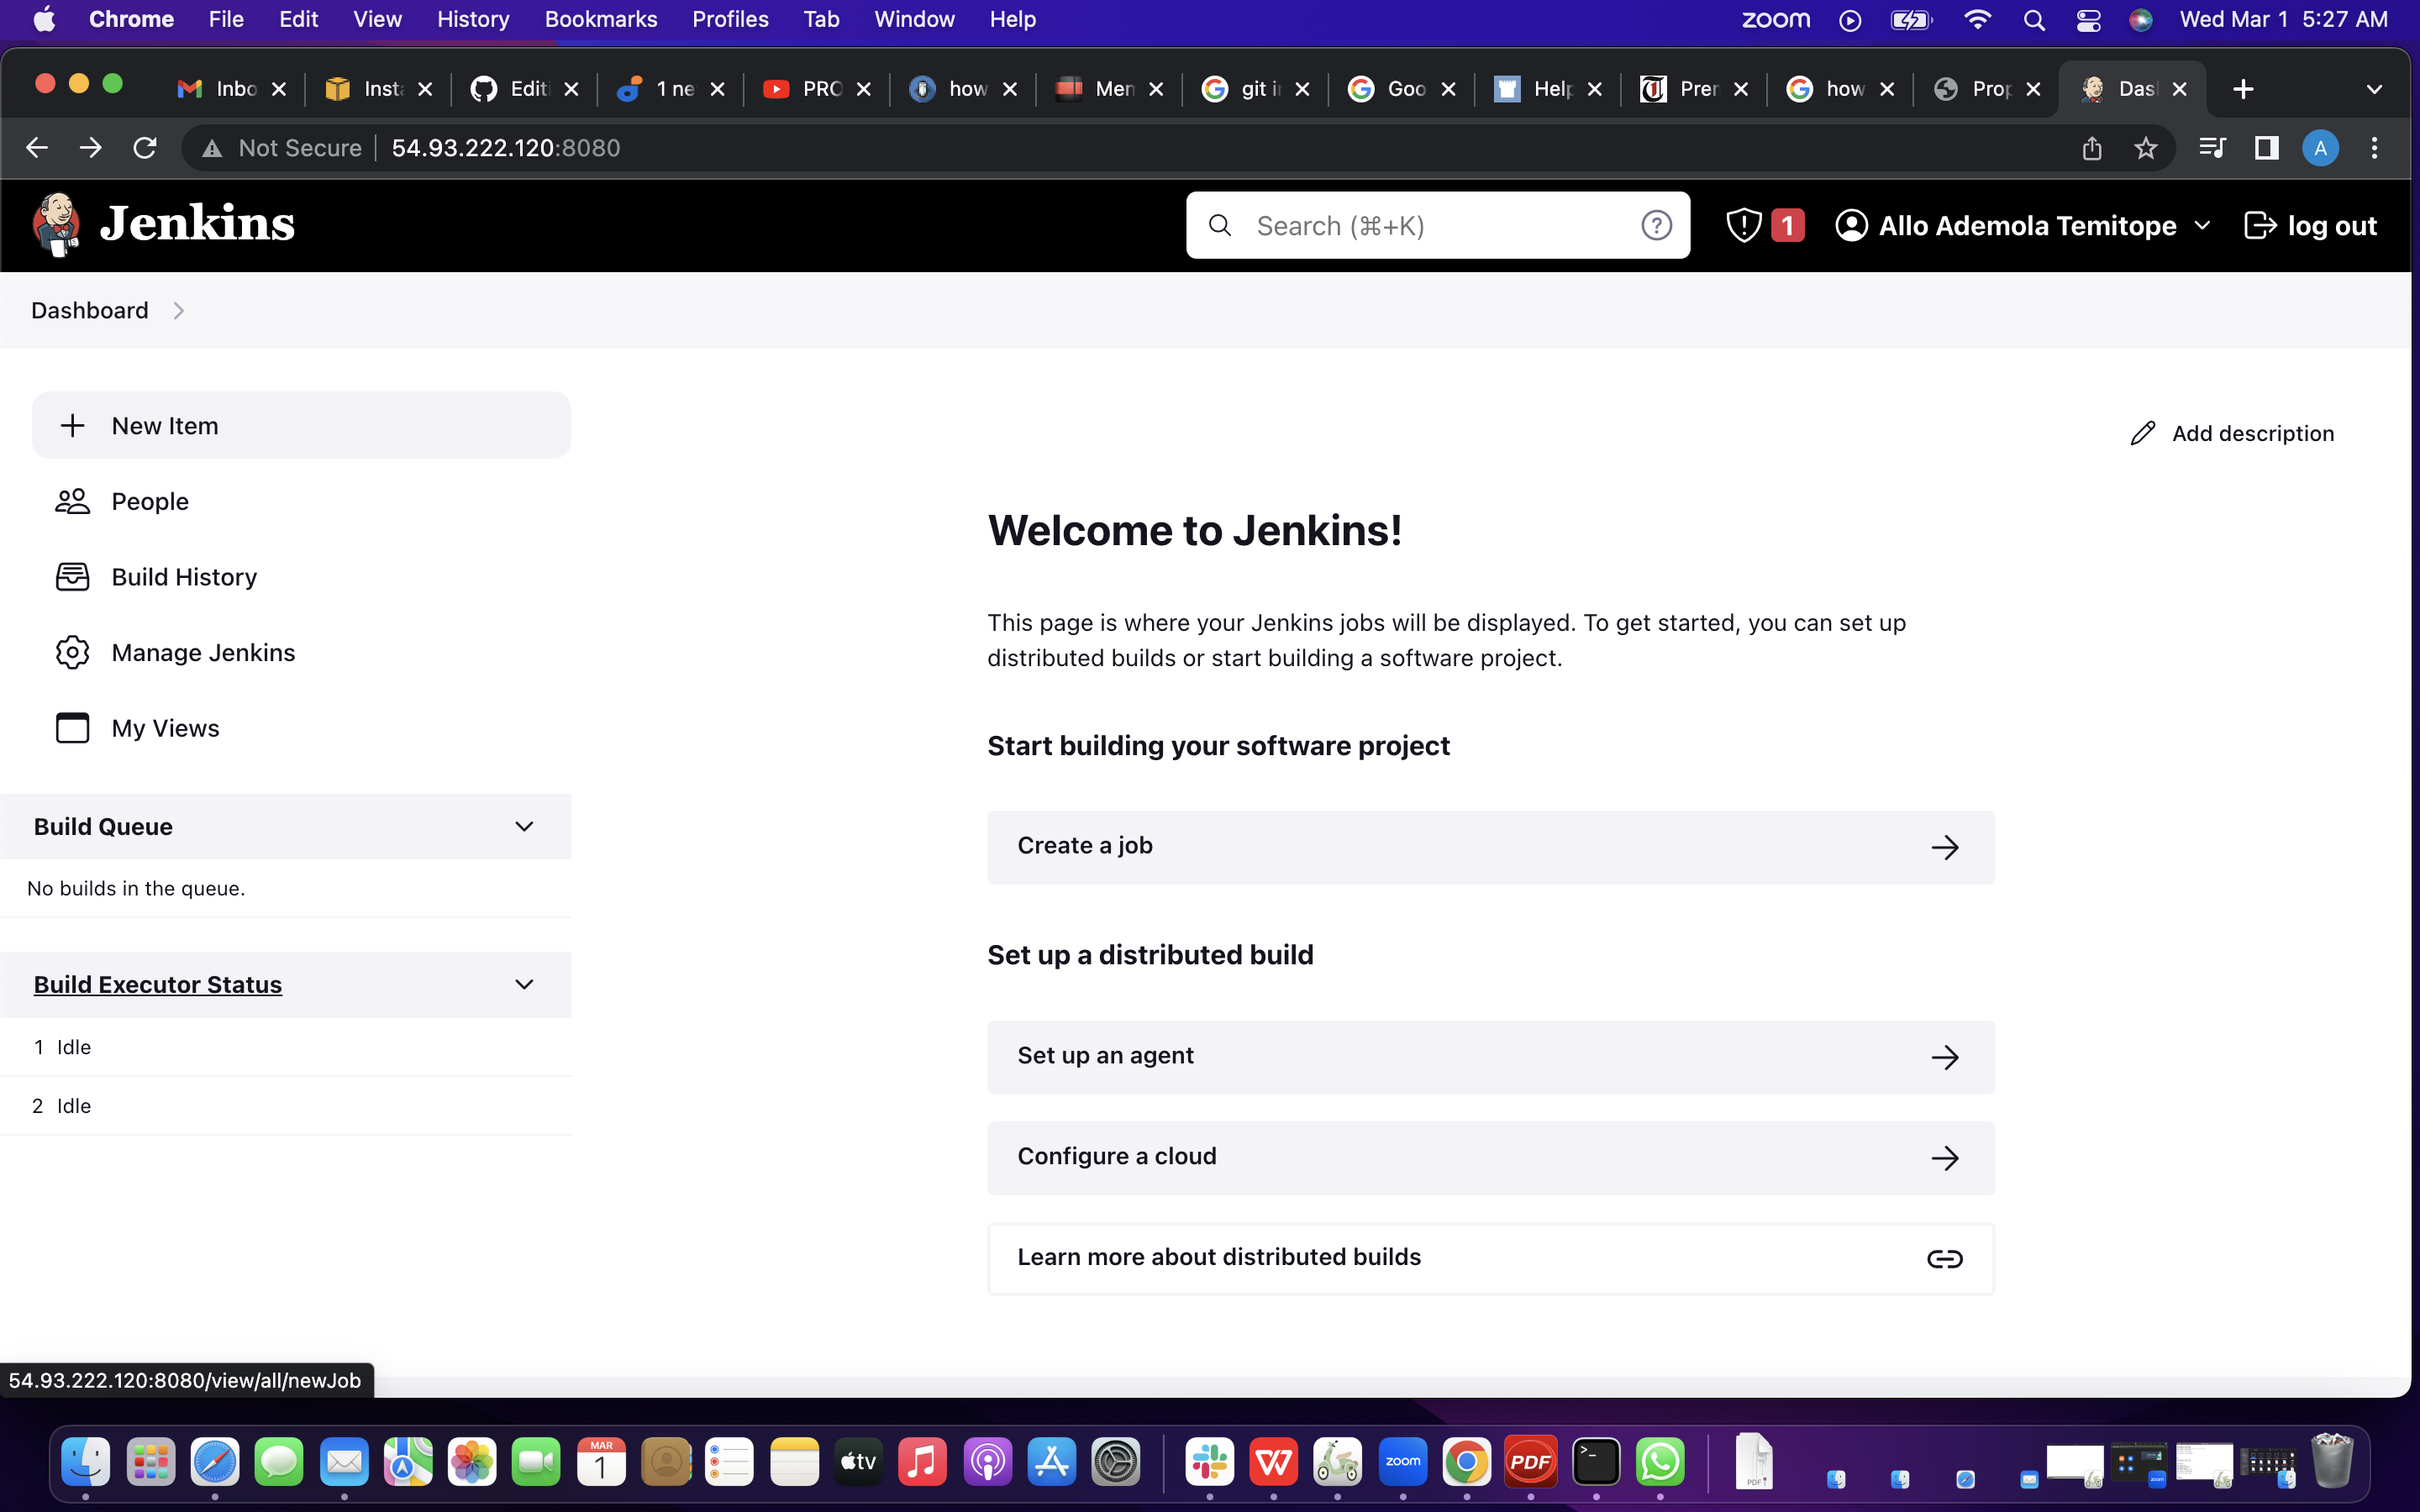Collapse the Build Queue section
Viewport: 2420px width, 1512px height.
524,826
